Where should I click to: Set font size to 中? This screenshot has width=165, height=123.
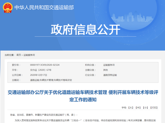pyautogui.click(x=138, y=108)
